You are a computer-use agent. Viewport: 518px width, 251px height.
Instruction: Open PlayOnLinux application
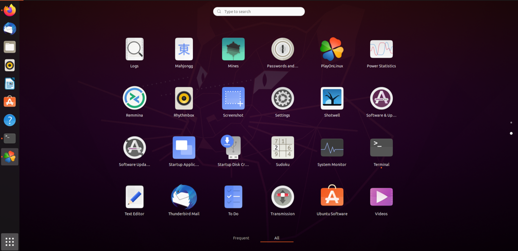(332, 50)
